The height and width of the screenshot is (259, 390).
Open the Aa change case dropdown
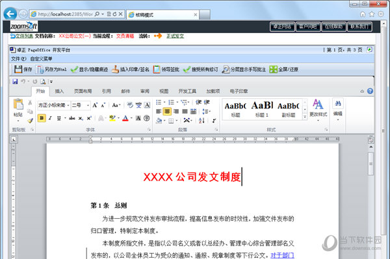click(116, 105)
